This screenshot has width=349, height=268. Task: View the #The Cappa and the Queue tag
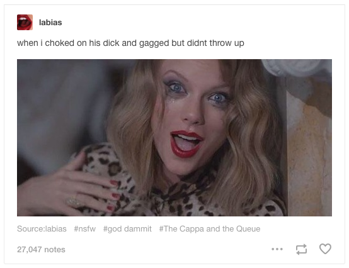tap(210, 228)
